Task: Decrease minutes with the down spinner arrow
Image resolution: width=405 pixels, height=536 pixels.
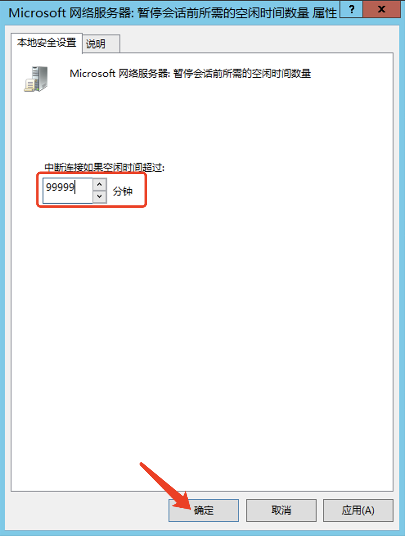Action: pos(99,196)
